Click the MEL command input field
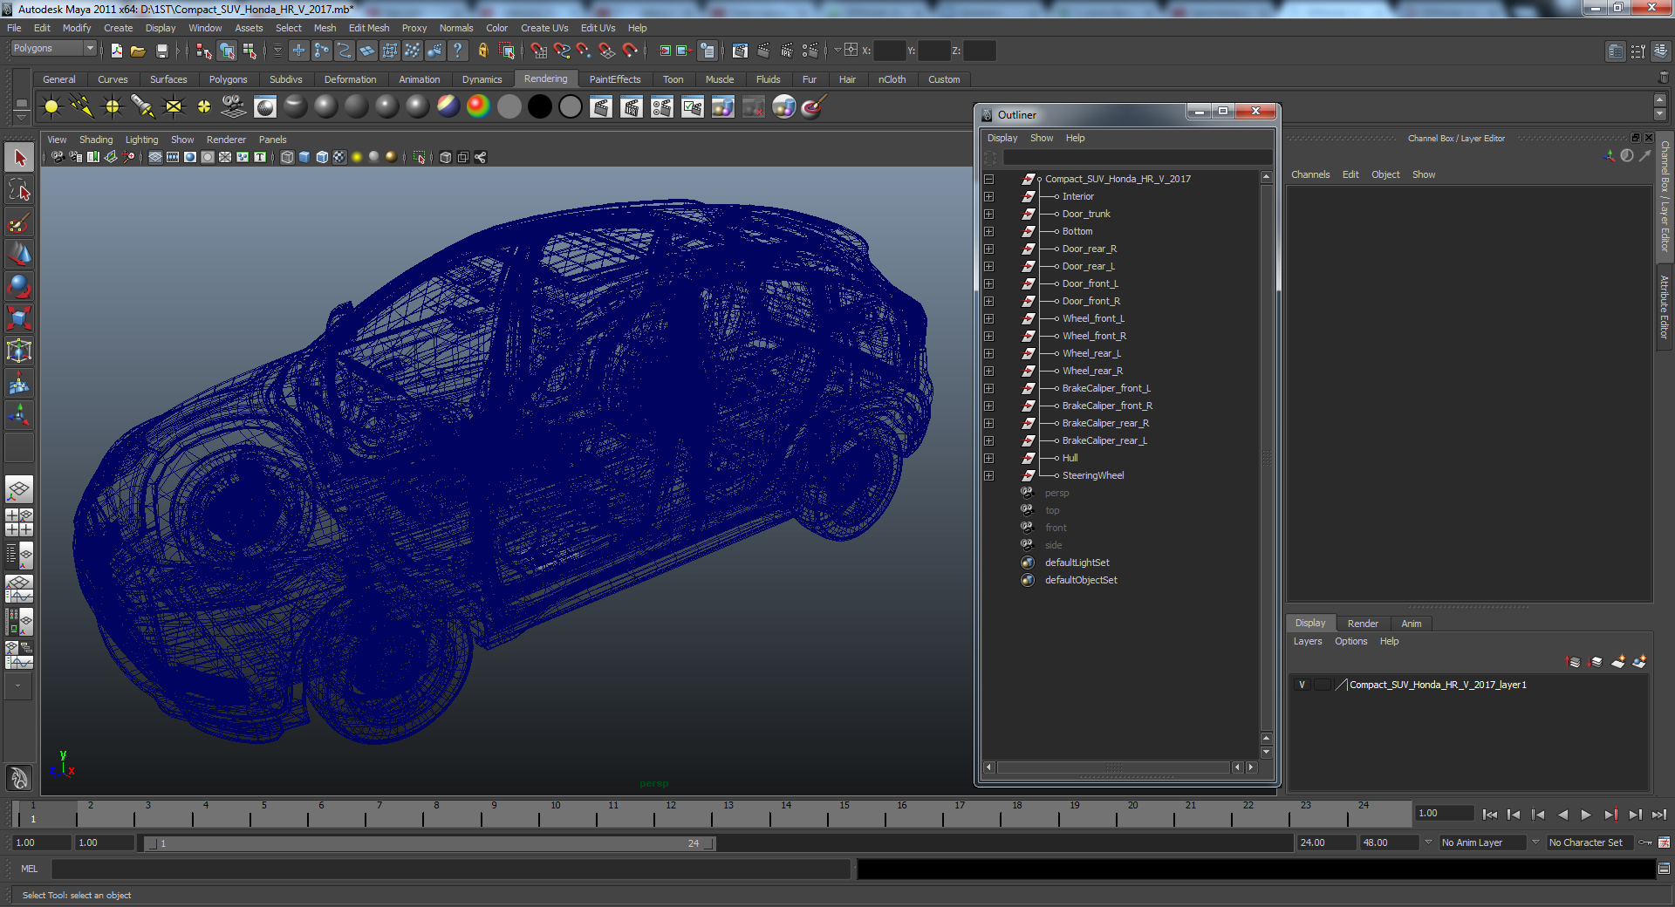1675x907 pixels. click(x=451, y=869)
